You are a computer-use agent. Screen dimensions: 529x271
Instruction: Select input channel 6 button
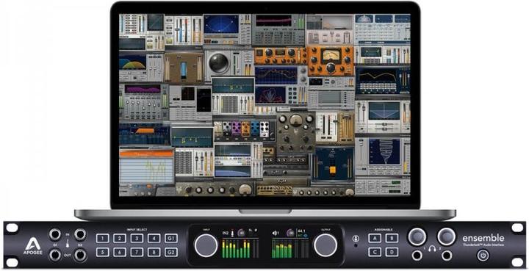click(x=120, y=252)
